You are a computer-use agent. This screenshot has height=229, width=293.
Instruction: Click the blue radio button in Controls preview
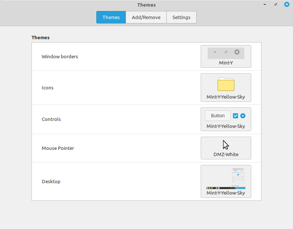(x=243, y=116)
